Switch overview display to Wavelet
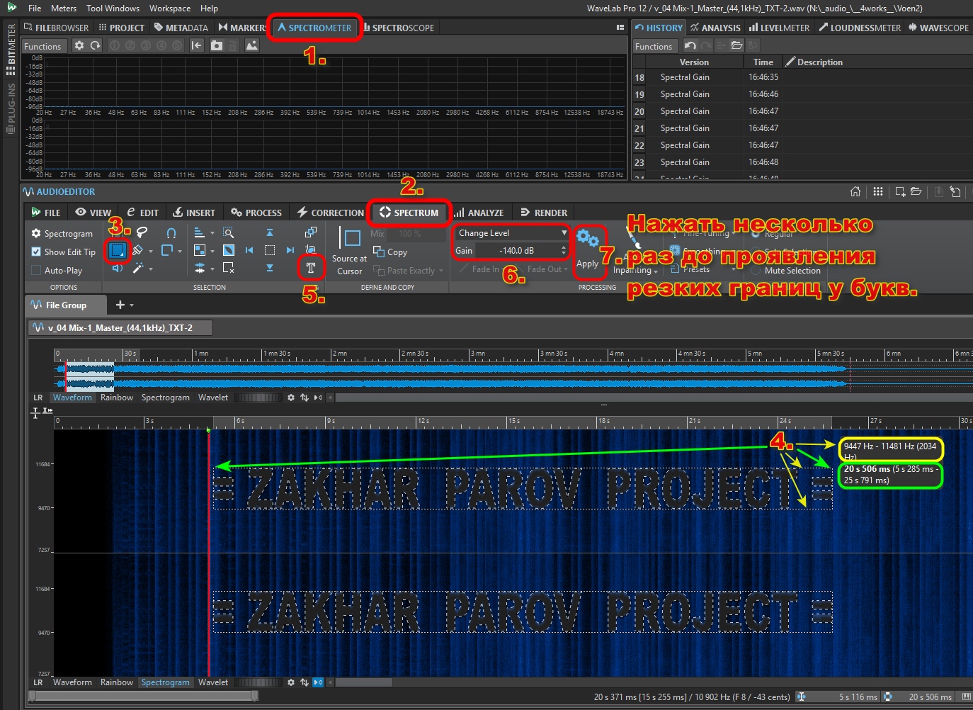 click(213, 398)
